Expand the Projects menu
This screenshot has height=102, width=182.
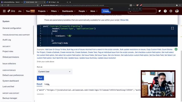point(43,11)
